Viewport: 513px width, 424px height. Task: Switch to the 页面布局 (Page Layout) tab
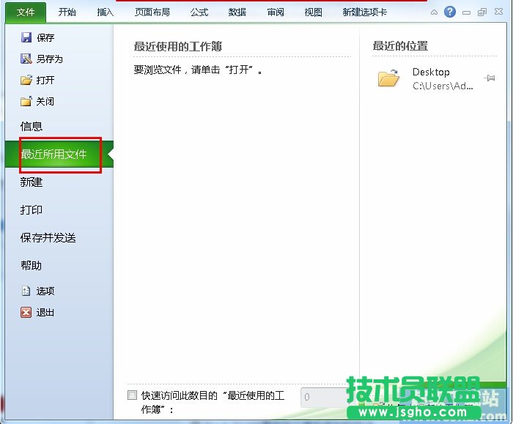point(152,12)
